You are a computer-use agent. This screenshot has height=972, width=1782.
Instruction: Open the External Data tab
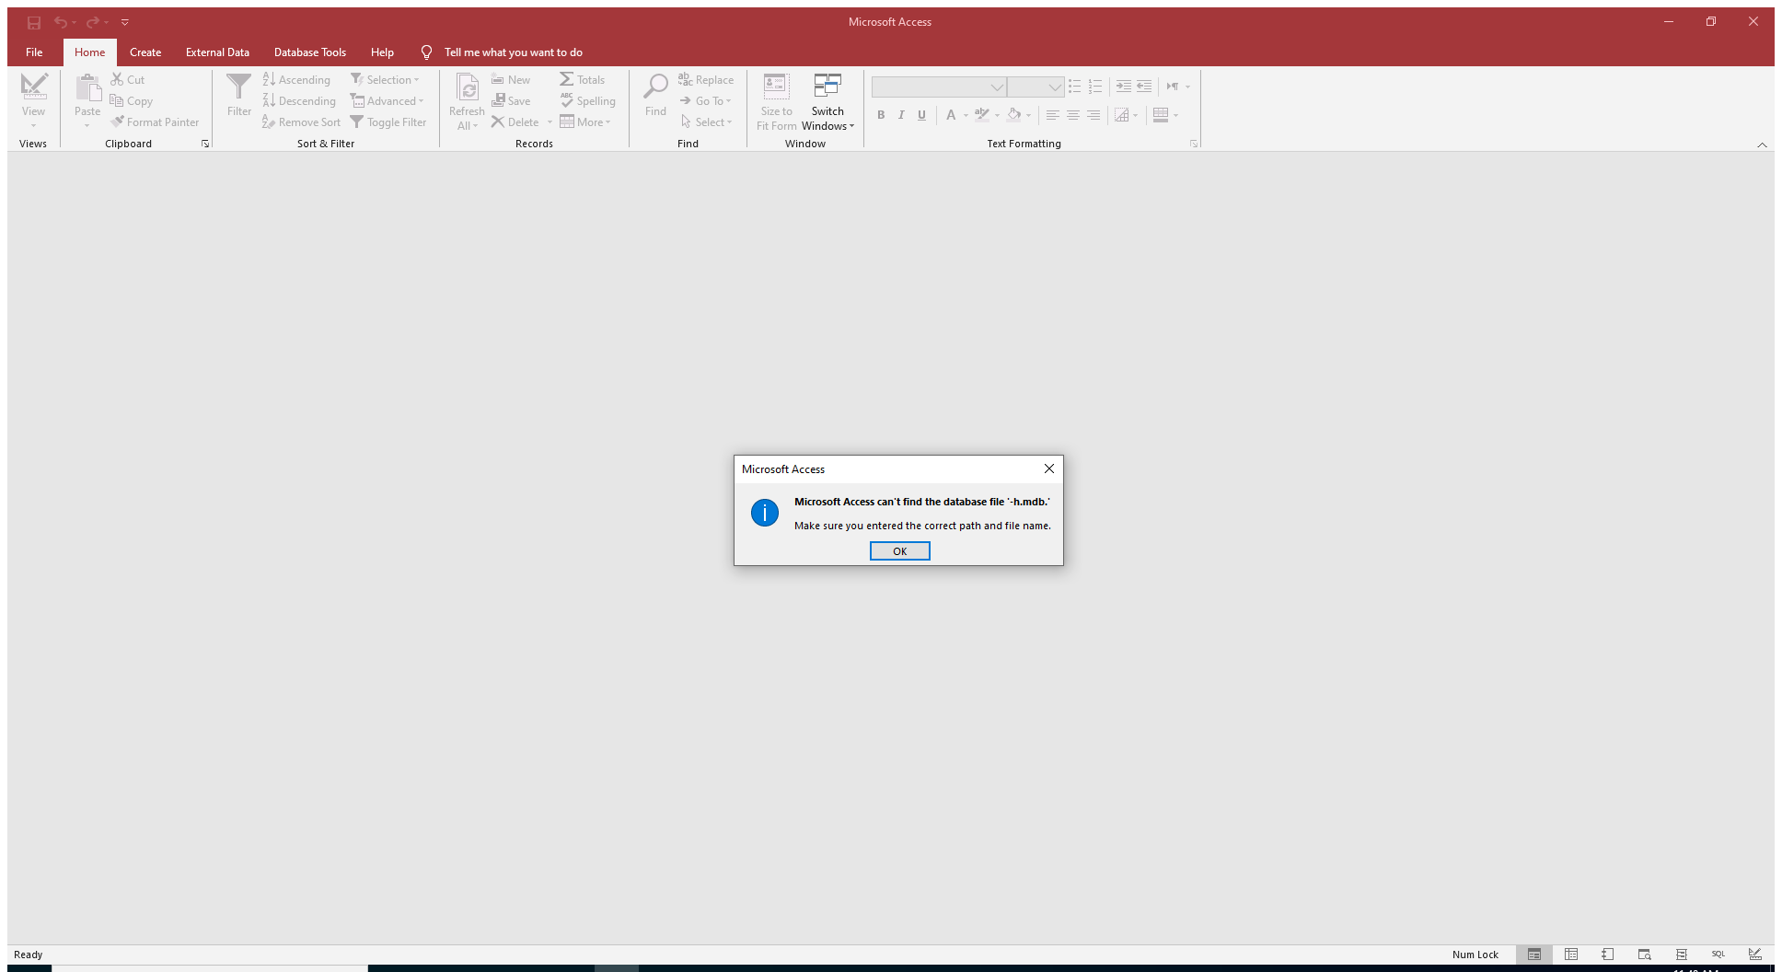(217, 52)
